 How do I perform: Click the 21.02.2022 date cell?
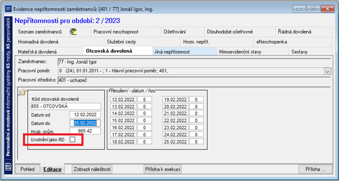[x=175, y=114]
